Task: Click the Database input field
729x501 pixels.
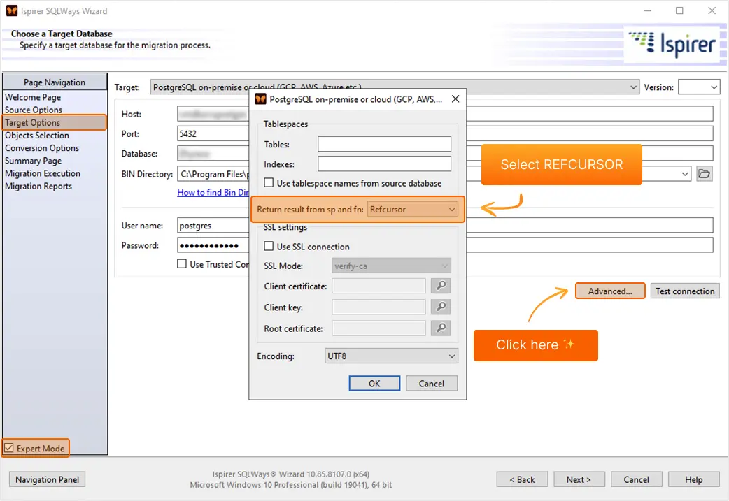Action: (x=213, y=153)
